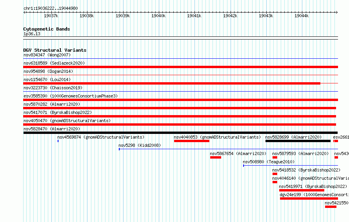Click the blue line of nsv834347
The width and height of the screenshot is (349, 222).
[180, 59]
